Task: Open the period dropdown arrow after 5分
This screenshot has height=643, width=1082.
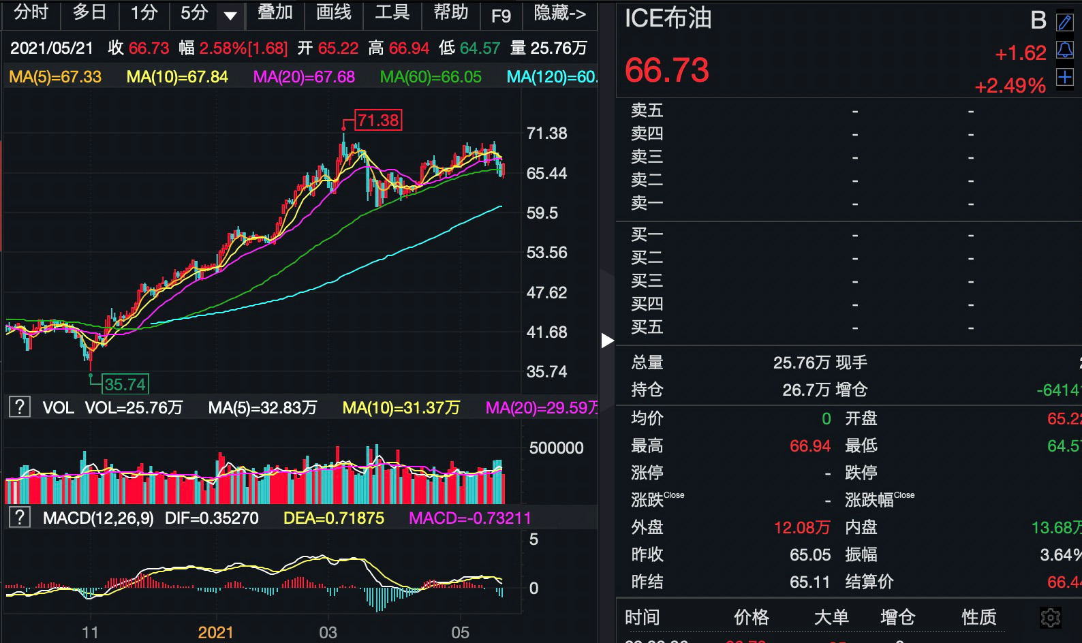Action: [230, 15]
